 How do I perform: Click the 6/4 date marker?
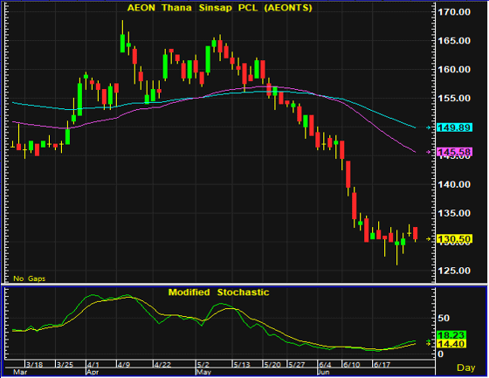tap(325, 365)
